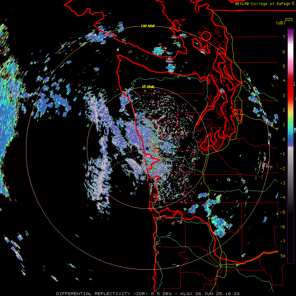Click the Differential Reflectivity KLGX caption text
Image resolution: width=296 pixels, height=296 pixels.
pyautogui.click(x=148, y=294)
